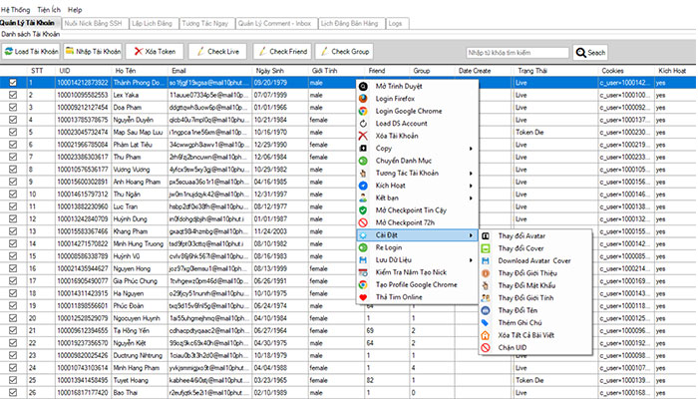Click the red X icon beside Xóa Tài Khoản
This screenshot has width=698, height=399.
point(363,136)
